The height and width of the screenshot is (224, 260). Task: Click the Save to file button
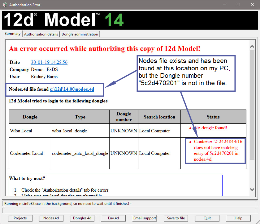pyautogui.click(x=176, y=218)
